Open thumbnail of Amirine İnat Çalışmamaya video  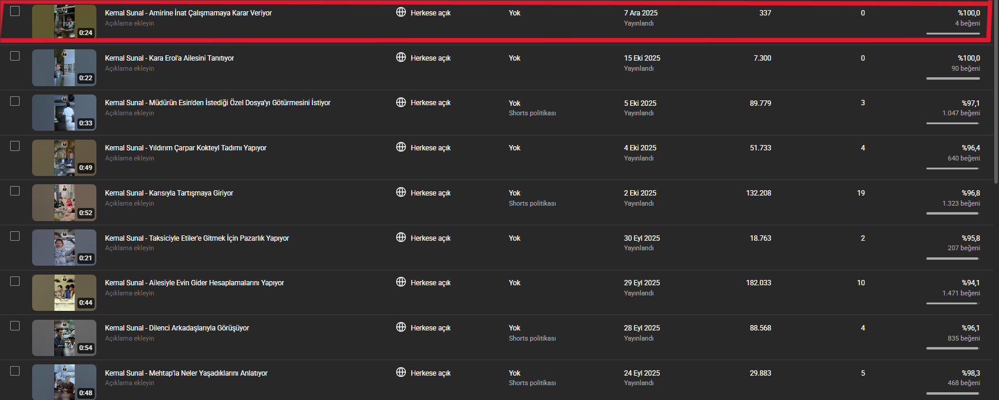pos(64,22)
